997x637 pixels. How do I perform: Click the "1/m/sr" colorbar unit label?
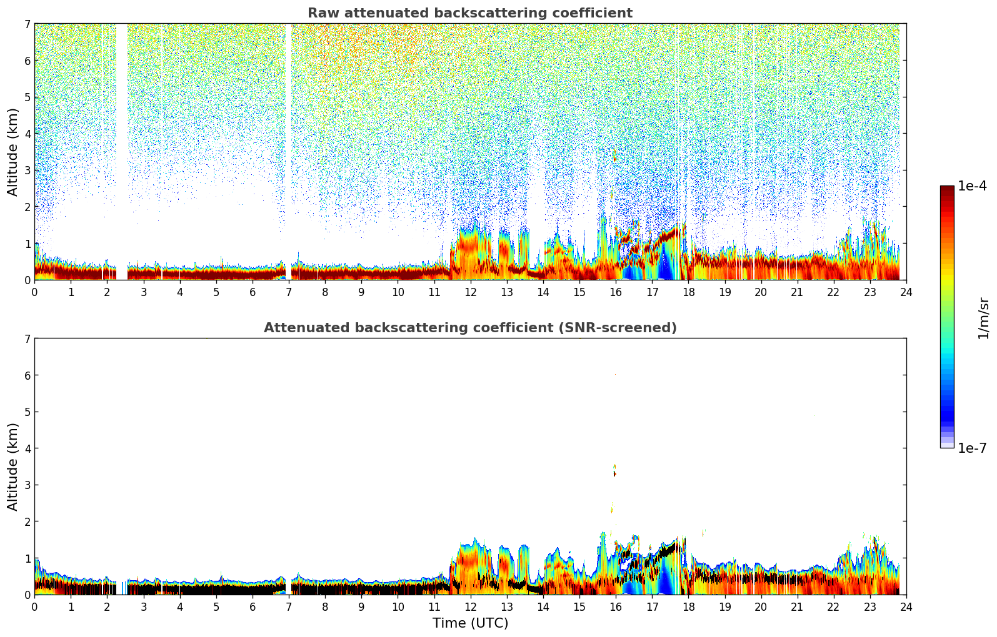[983, 318]
